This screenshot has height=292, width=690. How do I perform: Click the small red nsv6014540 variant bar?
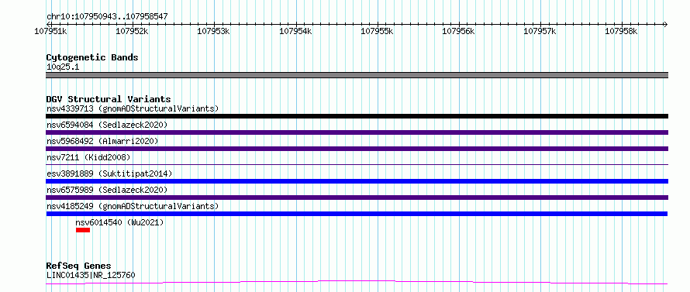tap(83, 230)
